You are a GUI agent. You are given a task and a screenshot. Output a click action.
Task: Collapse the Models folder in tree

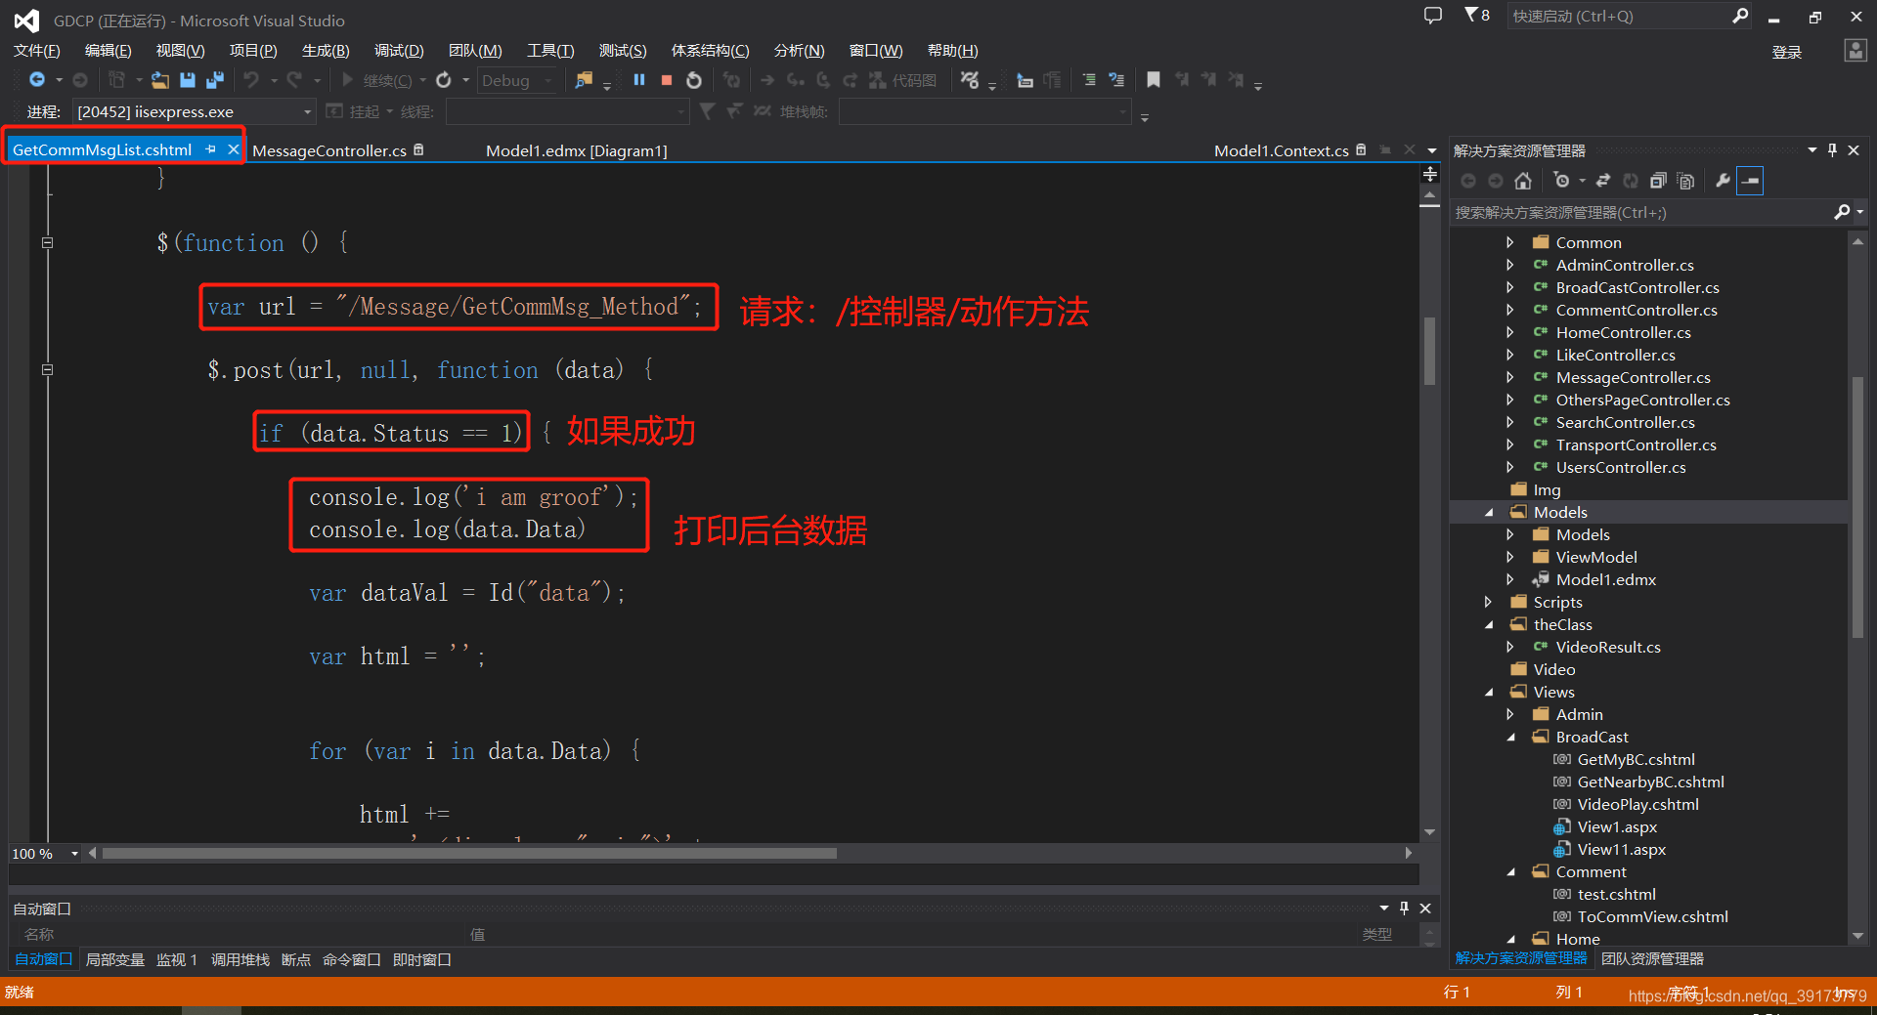1489,512
